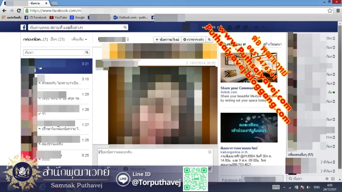
Task: Open the on-screen keyboard tray icon
Action: pos(276,187)
